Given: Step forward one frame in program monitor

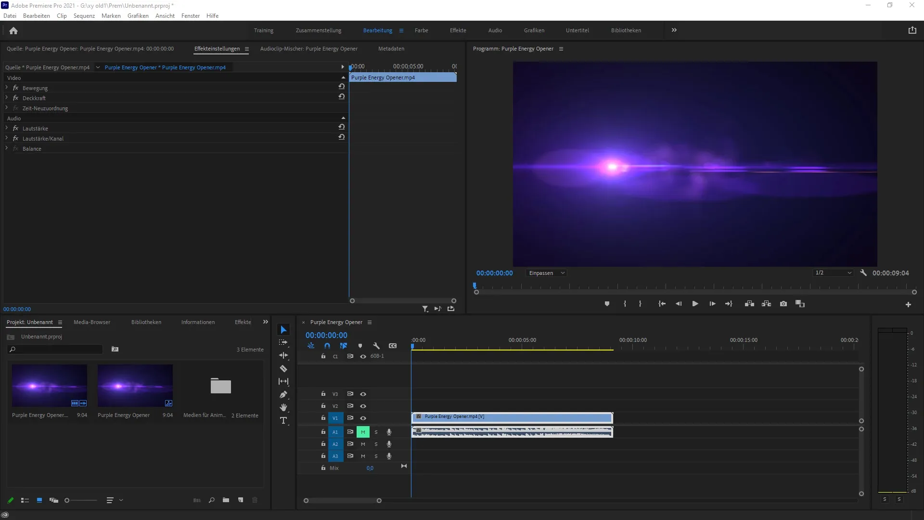Looking at the screenshot, I should click(712, 304).
